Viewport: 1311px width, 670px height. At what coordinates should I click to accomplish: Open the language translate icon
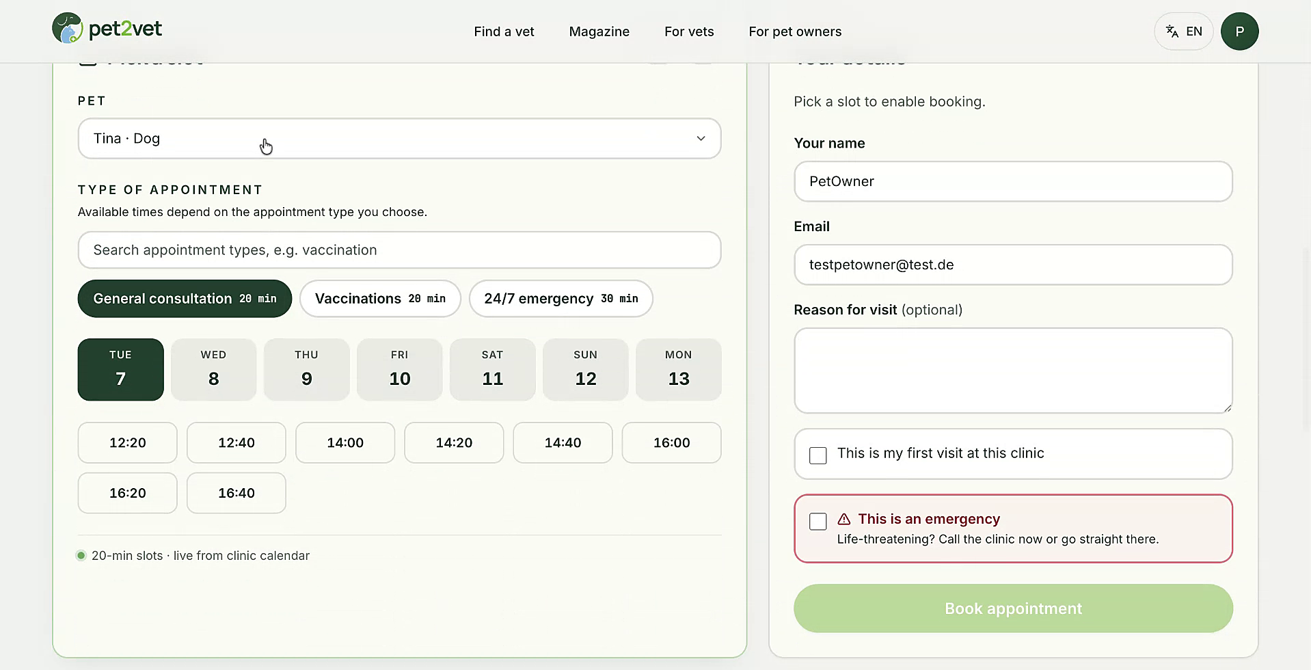1172,31
